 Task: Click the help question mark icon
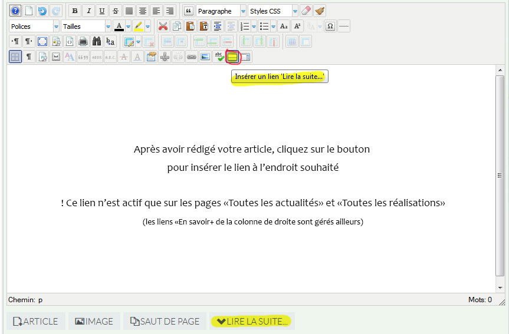click(x=15, y=11)
